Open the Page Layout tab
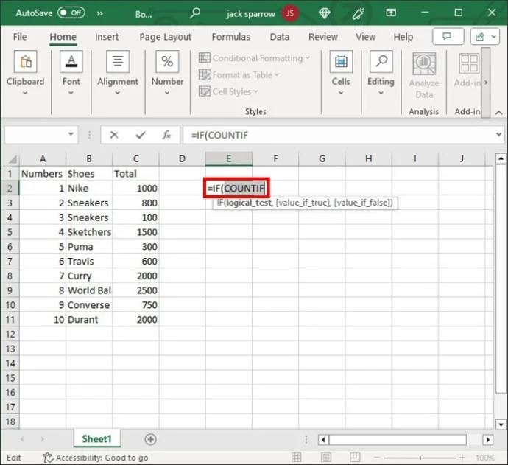 [x=165, y=37]
